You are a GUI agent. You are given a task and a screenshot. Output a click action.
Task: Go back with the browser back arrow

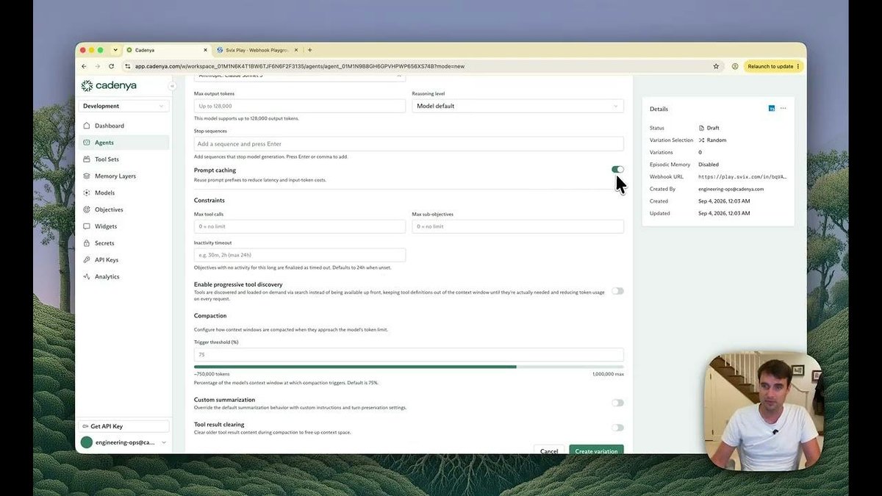pyautogui.click(x=85, y=66)
